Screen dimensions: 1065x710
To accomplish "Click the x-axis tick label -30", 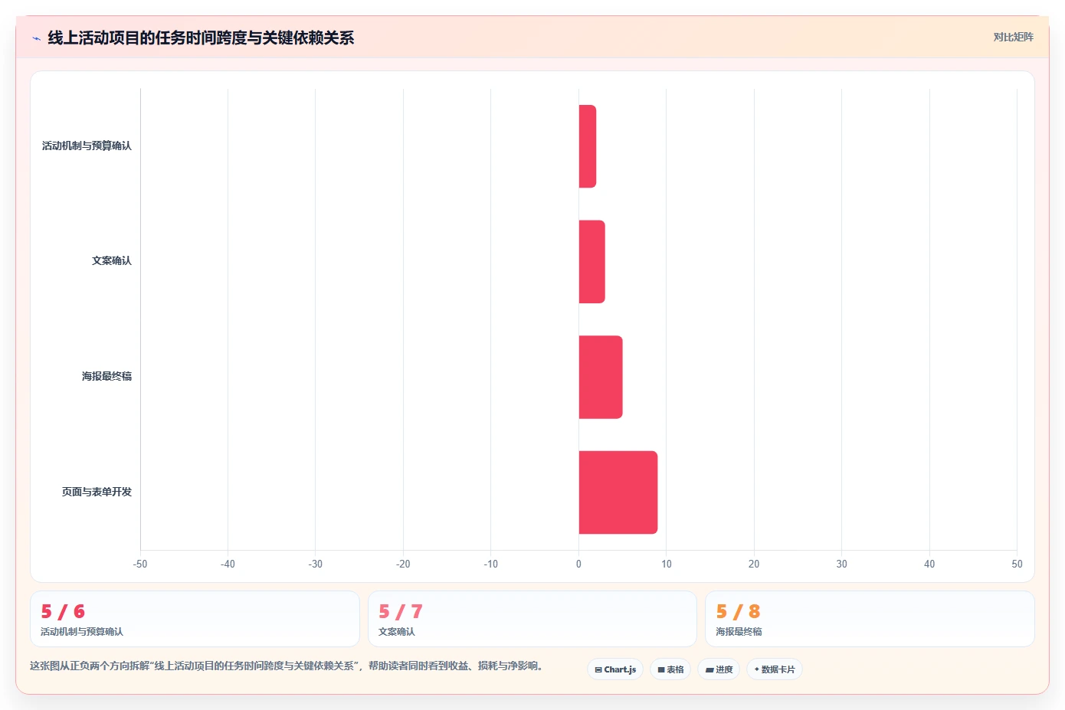I will [x=316, y=564].
